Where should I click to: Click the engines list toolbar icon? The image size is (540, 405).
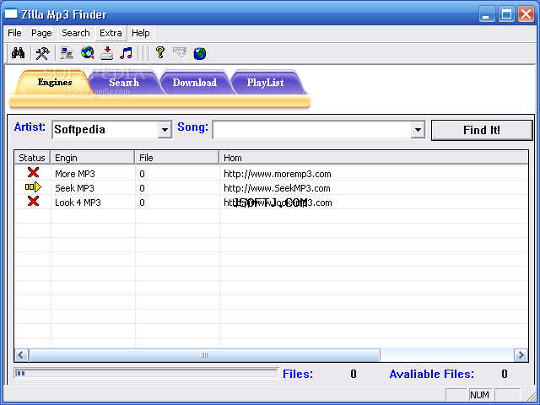[x=67, y=53]
